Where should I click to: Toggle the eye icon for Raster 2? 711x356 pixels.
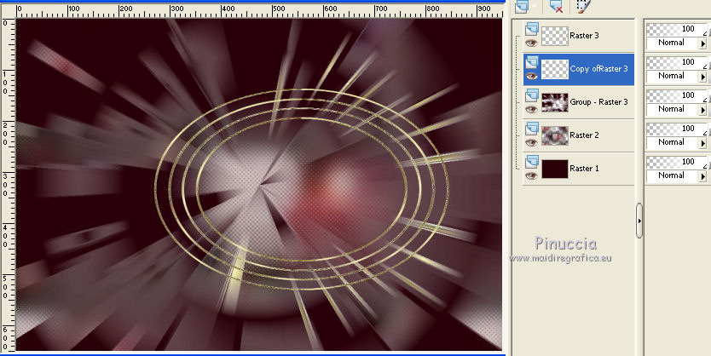click(x=531, y=142)
